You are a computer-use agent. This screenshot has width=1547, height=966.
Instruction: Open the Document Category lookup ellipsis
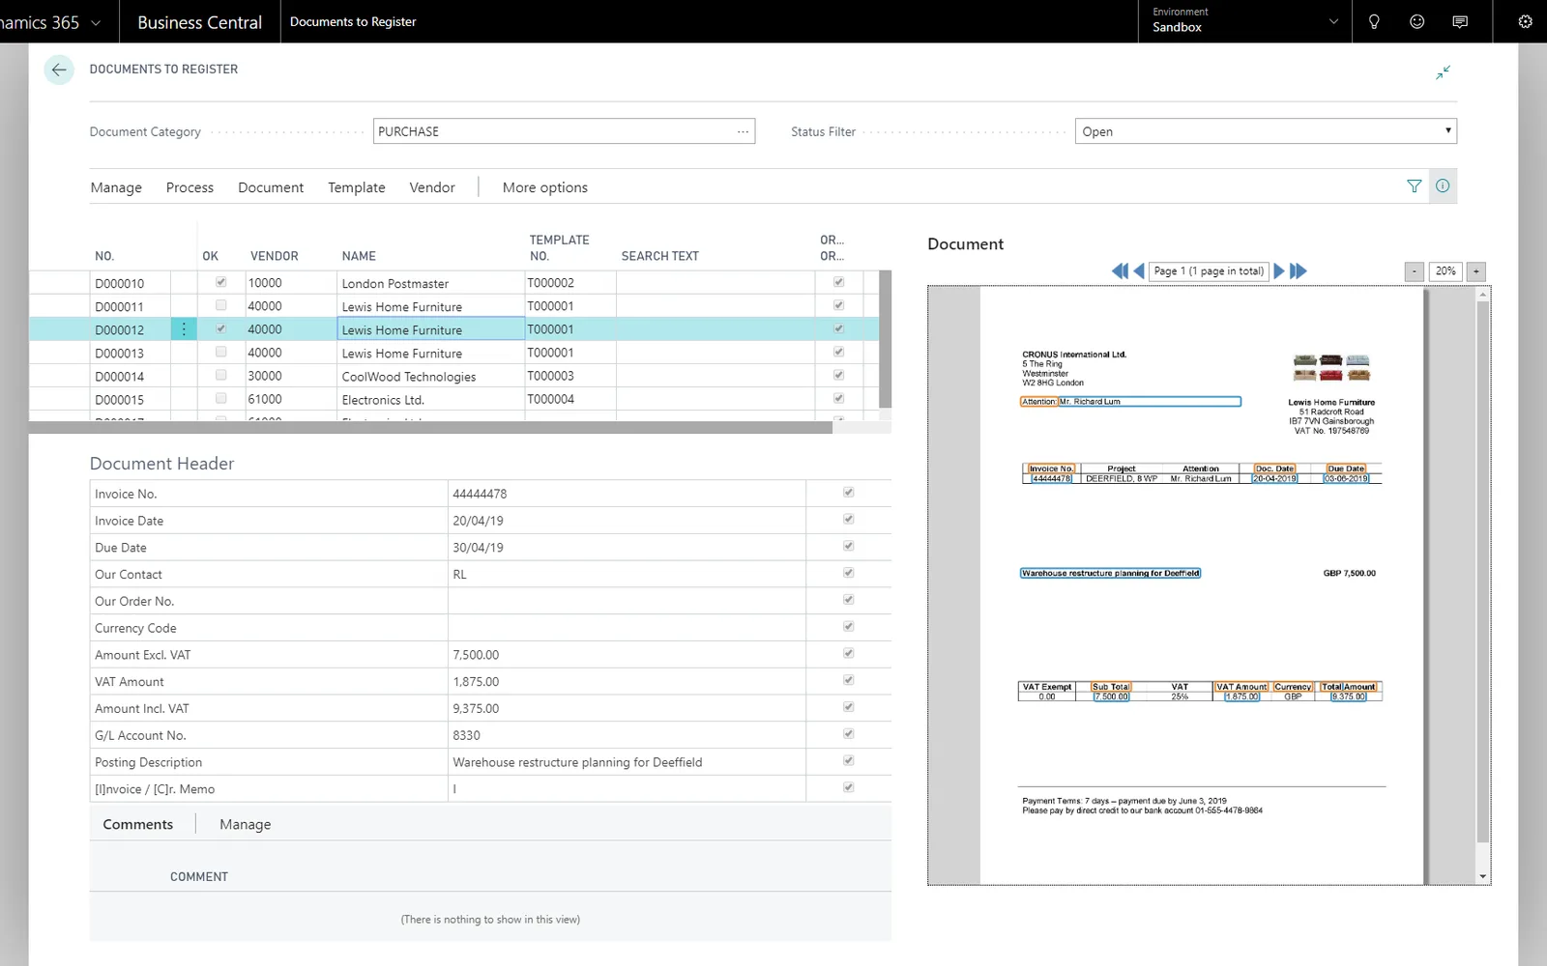click(743, 131)
